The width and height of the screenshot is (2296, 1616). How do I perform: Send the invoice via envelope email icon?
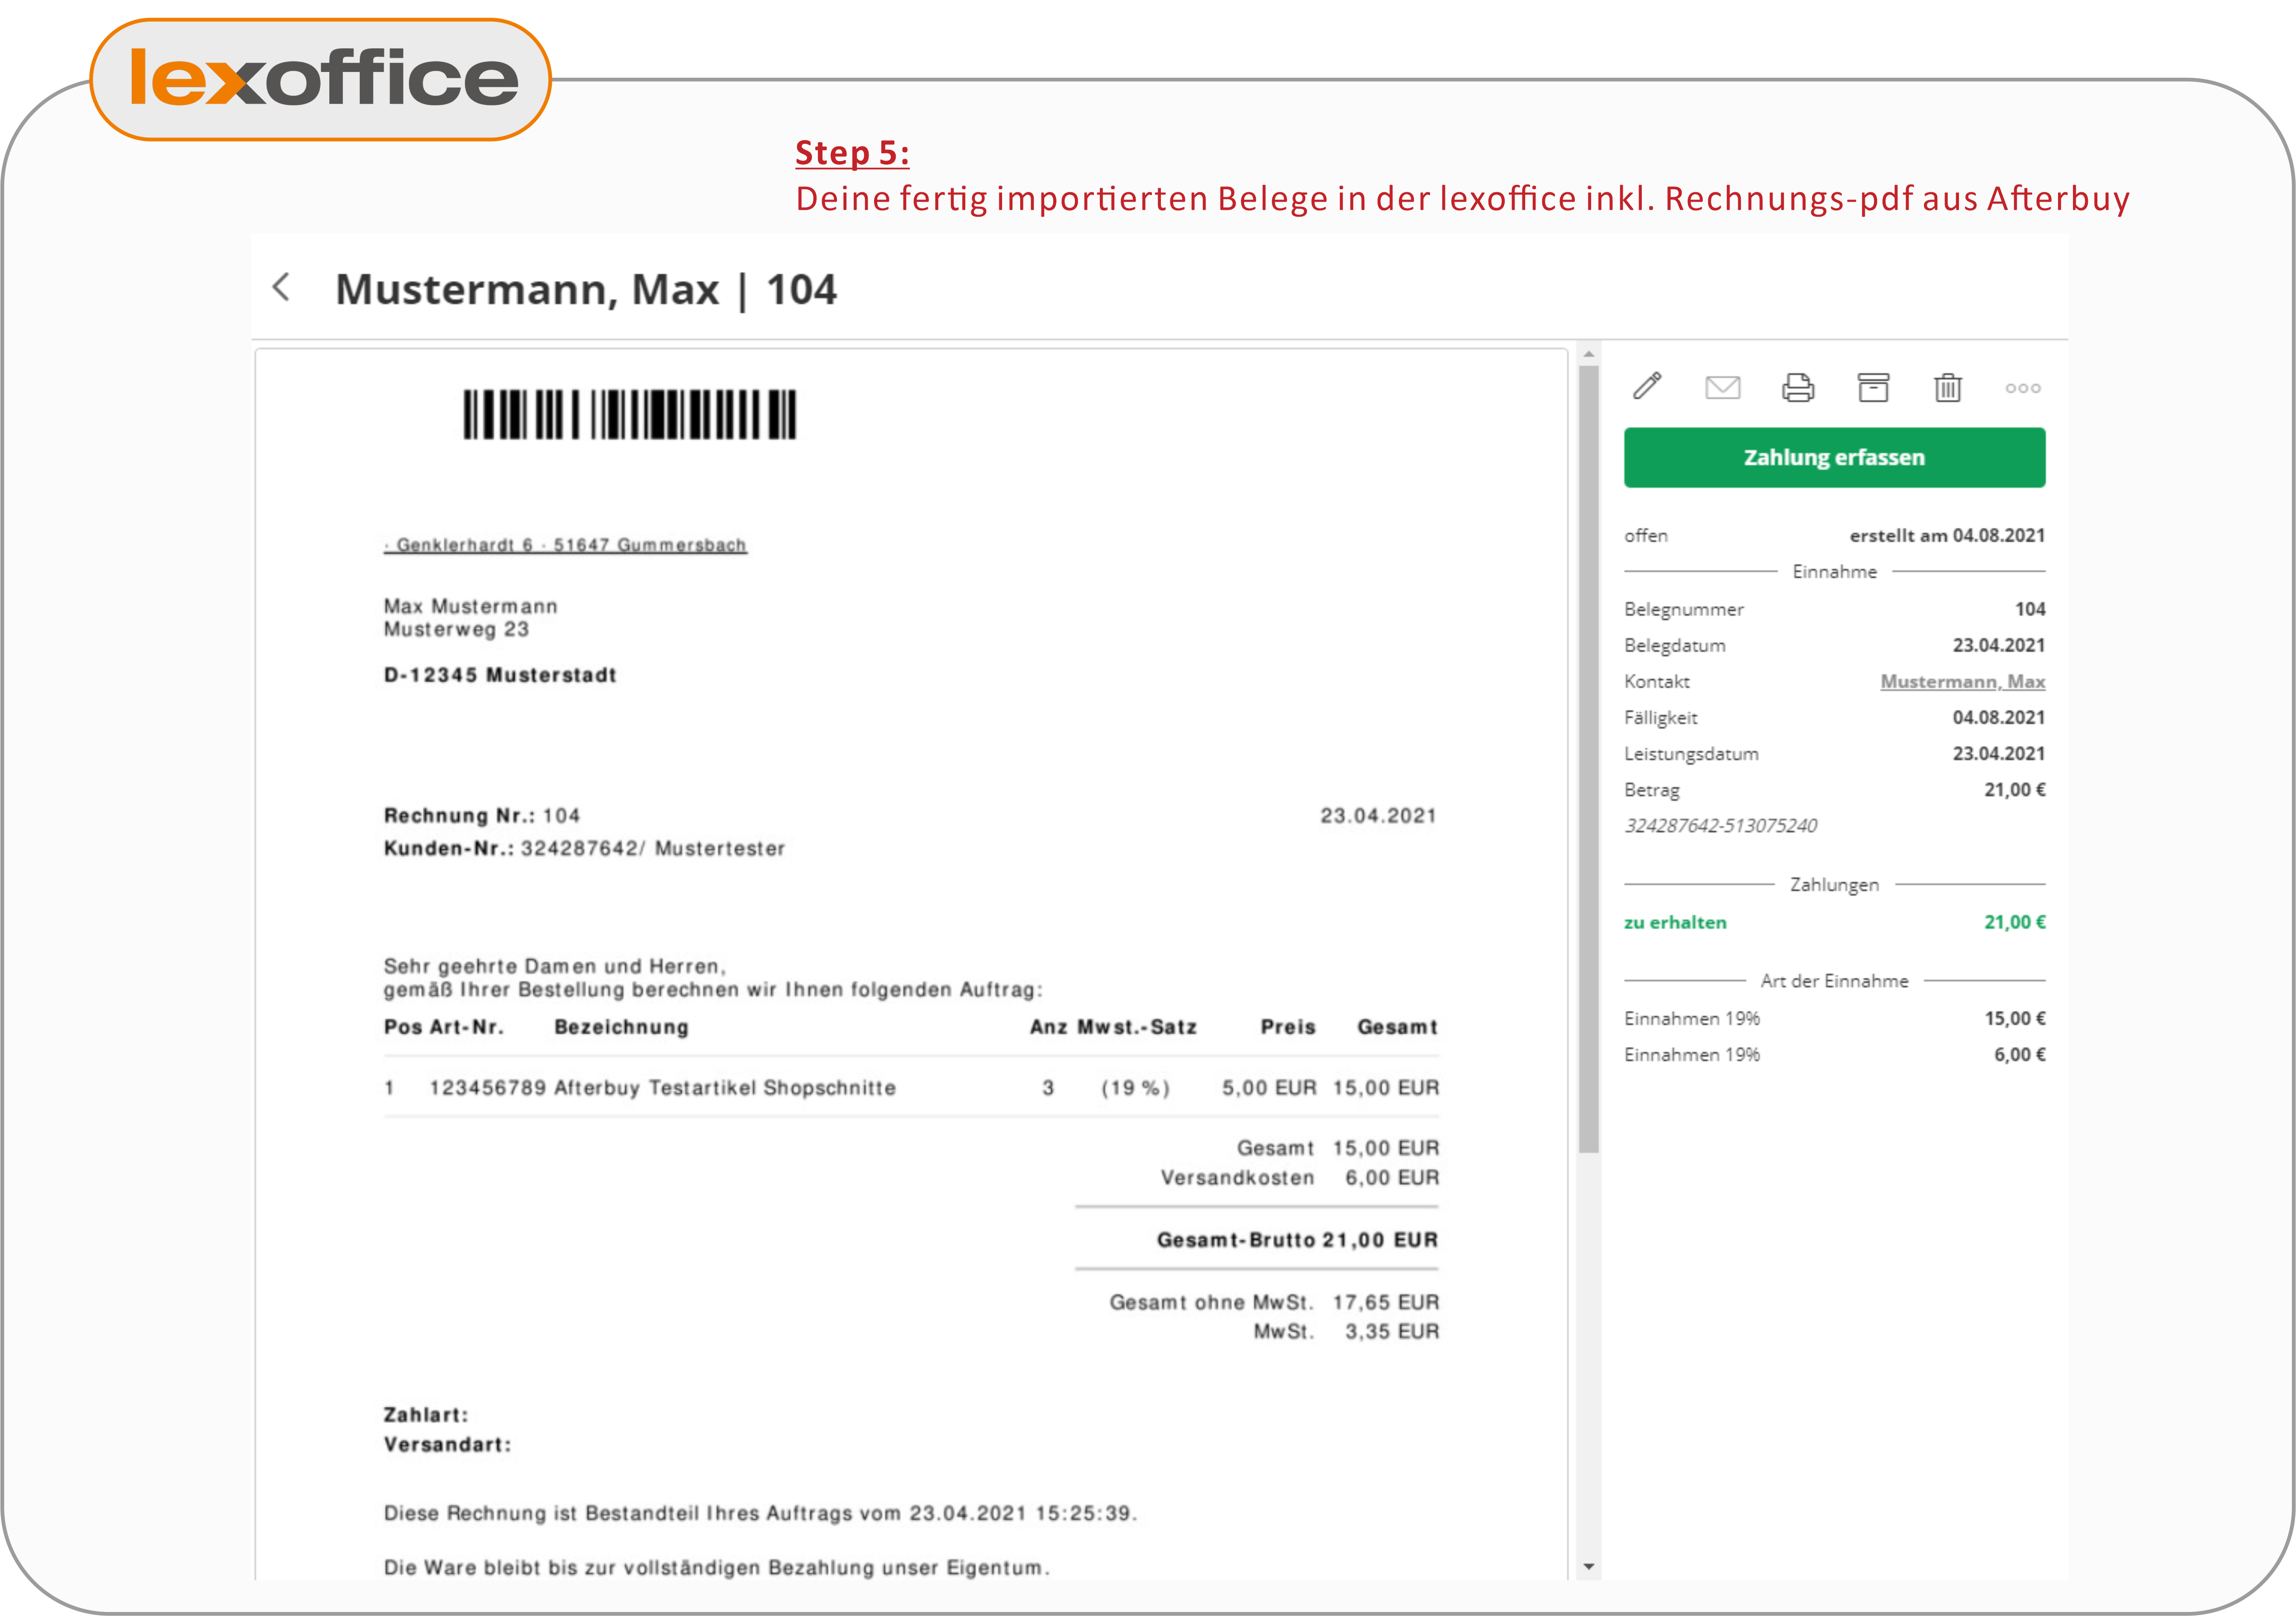1722,387
